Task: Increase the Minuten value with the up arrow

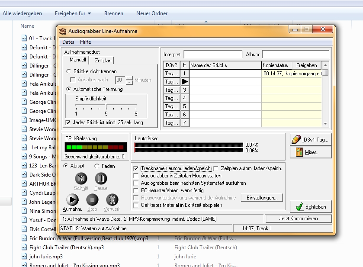Action: [x=129, y=78]
